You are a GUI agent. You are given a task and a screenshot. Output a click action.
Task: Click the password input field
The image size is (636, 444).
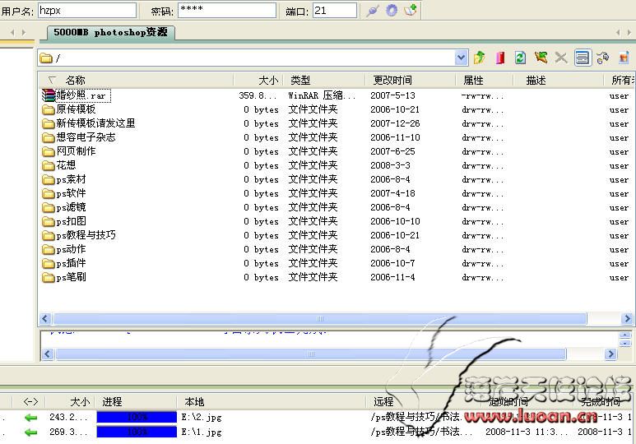tap(227, 11)
